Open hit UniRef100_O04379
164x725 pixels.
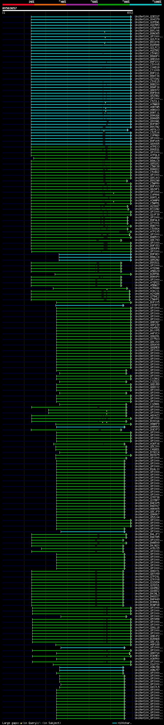[147, 20]
